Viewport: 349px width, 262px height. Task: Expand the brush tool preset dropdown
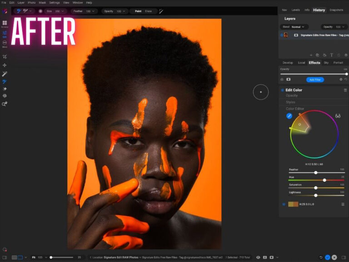pyautogui.click(x=30, y=11)
